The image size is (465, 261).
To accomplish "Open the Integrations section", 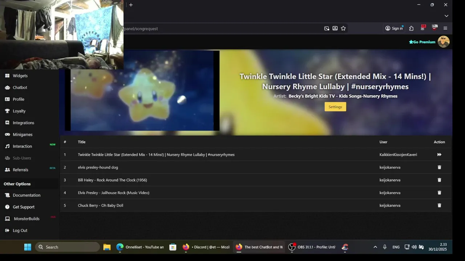I will (23, 123).
